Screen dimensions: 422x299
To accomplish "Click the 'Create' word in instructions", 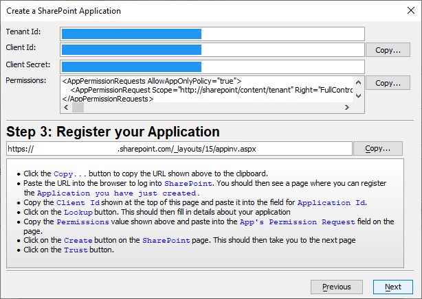I will click(78, 240).
